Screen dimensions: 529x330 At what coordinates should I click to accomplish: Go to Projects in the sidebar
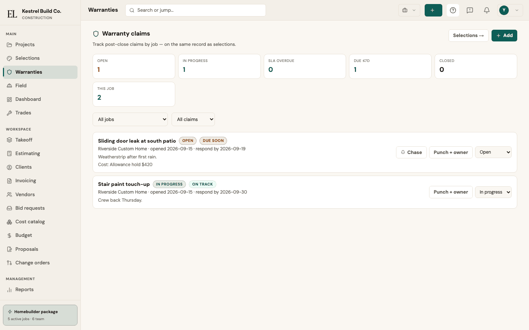[x=40, y=45]
